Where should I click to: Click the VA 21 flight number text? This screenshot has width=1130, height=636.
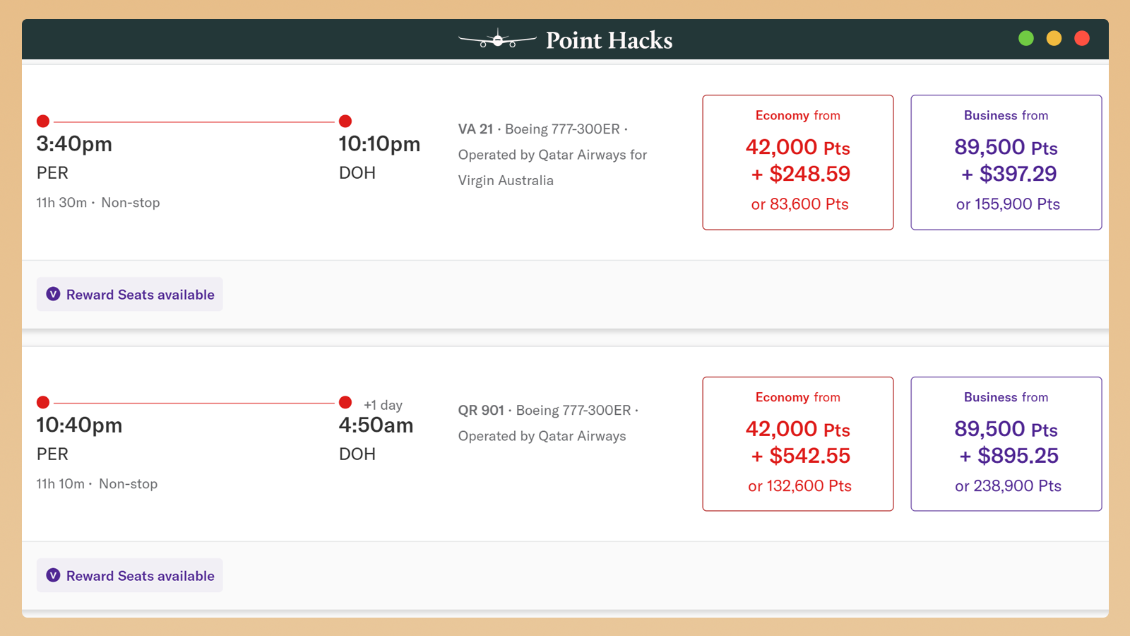[x=475, y=129]
